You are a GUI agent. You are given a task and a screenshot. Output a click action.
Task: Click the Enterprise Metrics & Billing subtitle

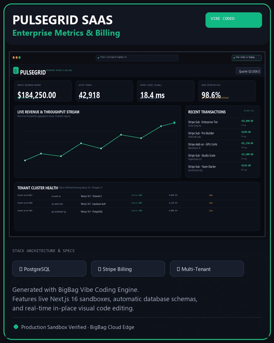tap(66, 33)
